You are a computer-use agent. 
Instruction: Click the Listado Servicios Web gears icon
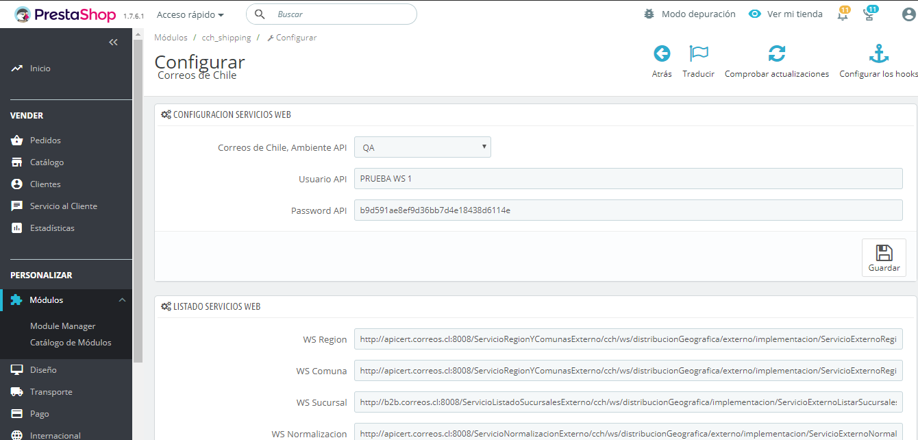(x=166, y=306)
